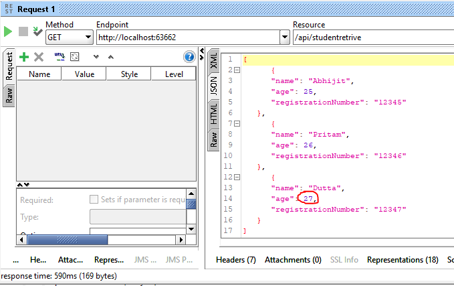Click the details panel scroll up arrow
Viewport: 454px width, 286px height.
[x=191, y=194]
